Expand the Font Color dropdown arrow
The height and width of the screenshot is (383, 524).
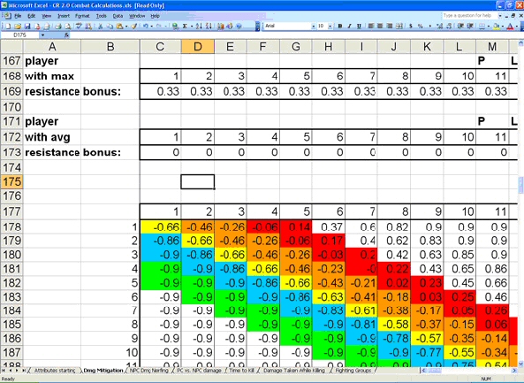517,26
